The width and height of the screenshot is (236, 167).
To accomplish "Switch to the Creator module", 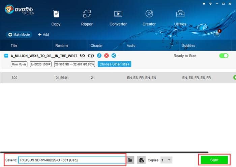I will point(149,18).
